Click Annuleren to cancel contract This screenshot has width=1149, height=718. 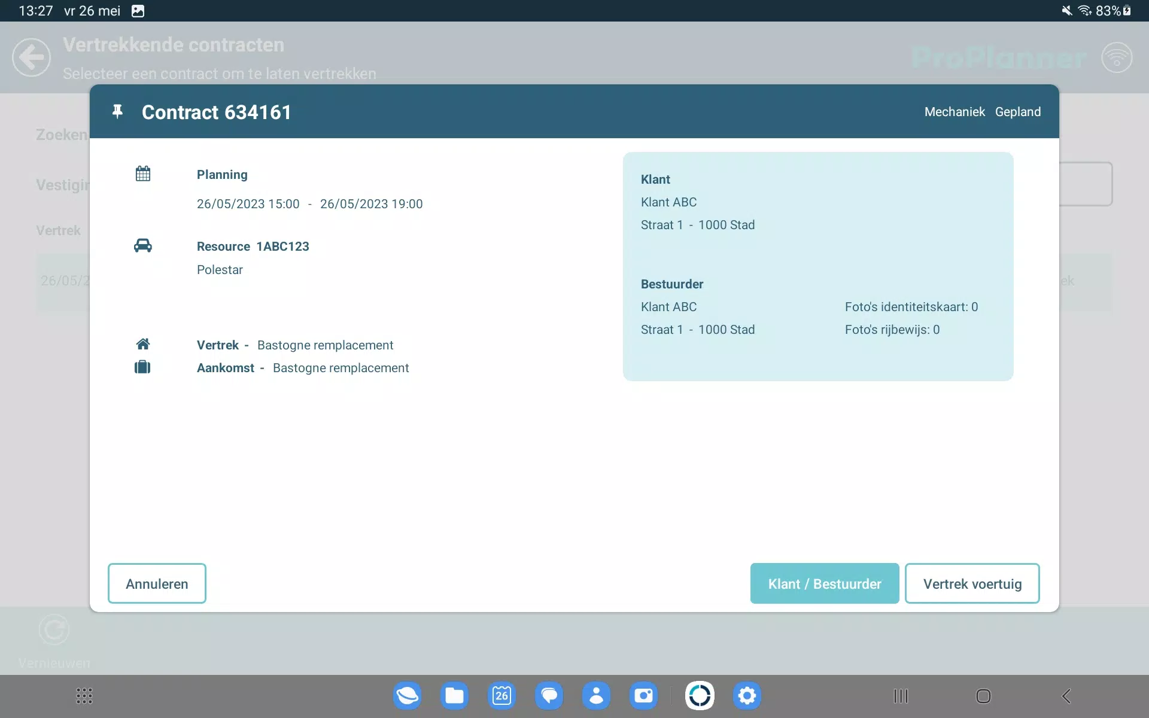tap(156, 583)
